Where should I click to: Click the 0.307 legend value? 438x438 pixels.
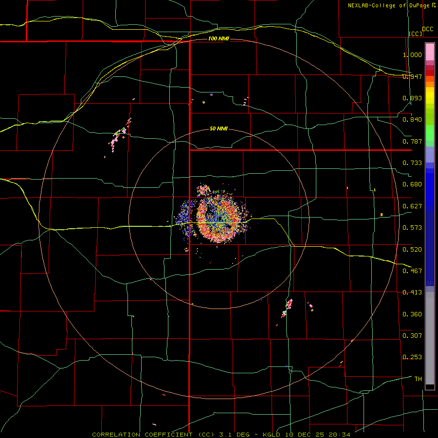tap(412, 335)
